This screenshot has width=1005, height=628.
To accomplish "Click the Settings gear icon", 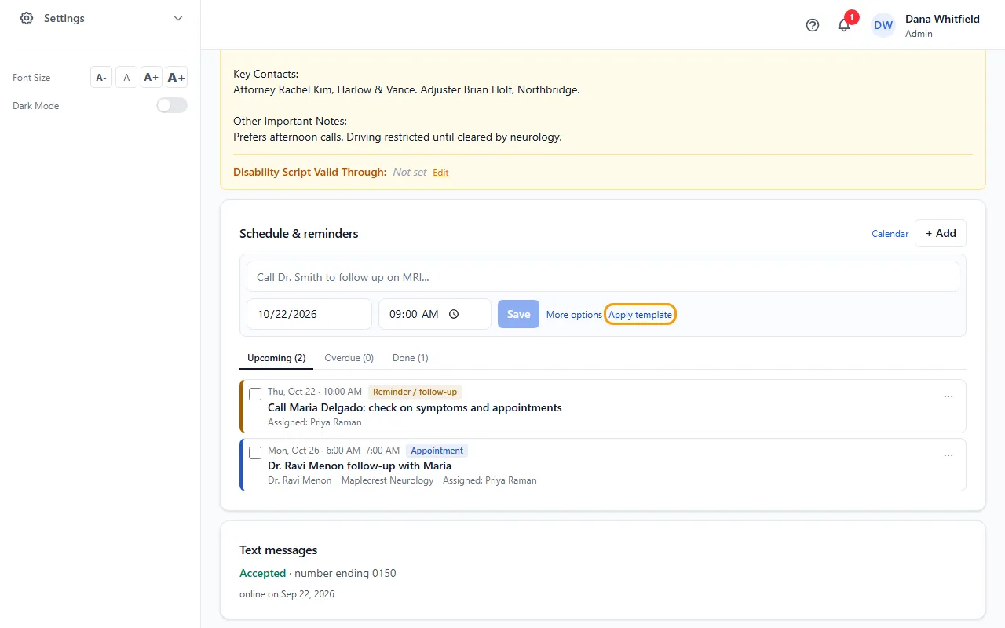I will pyautogui.click(x=27, y=18).
